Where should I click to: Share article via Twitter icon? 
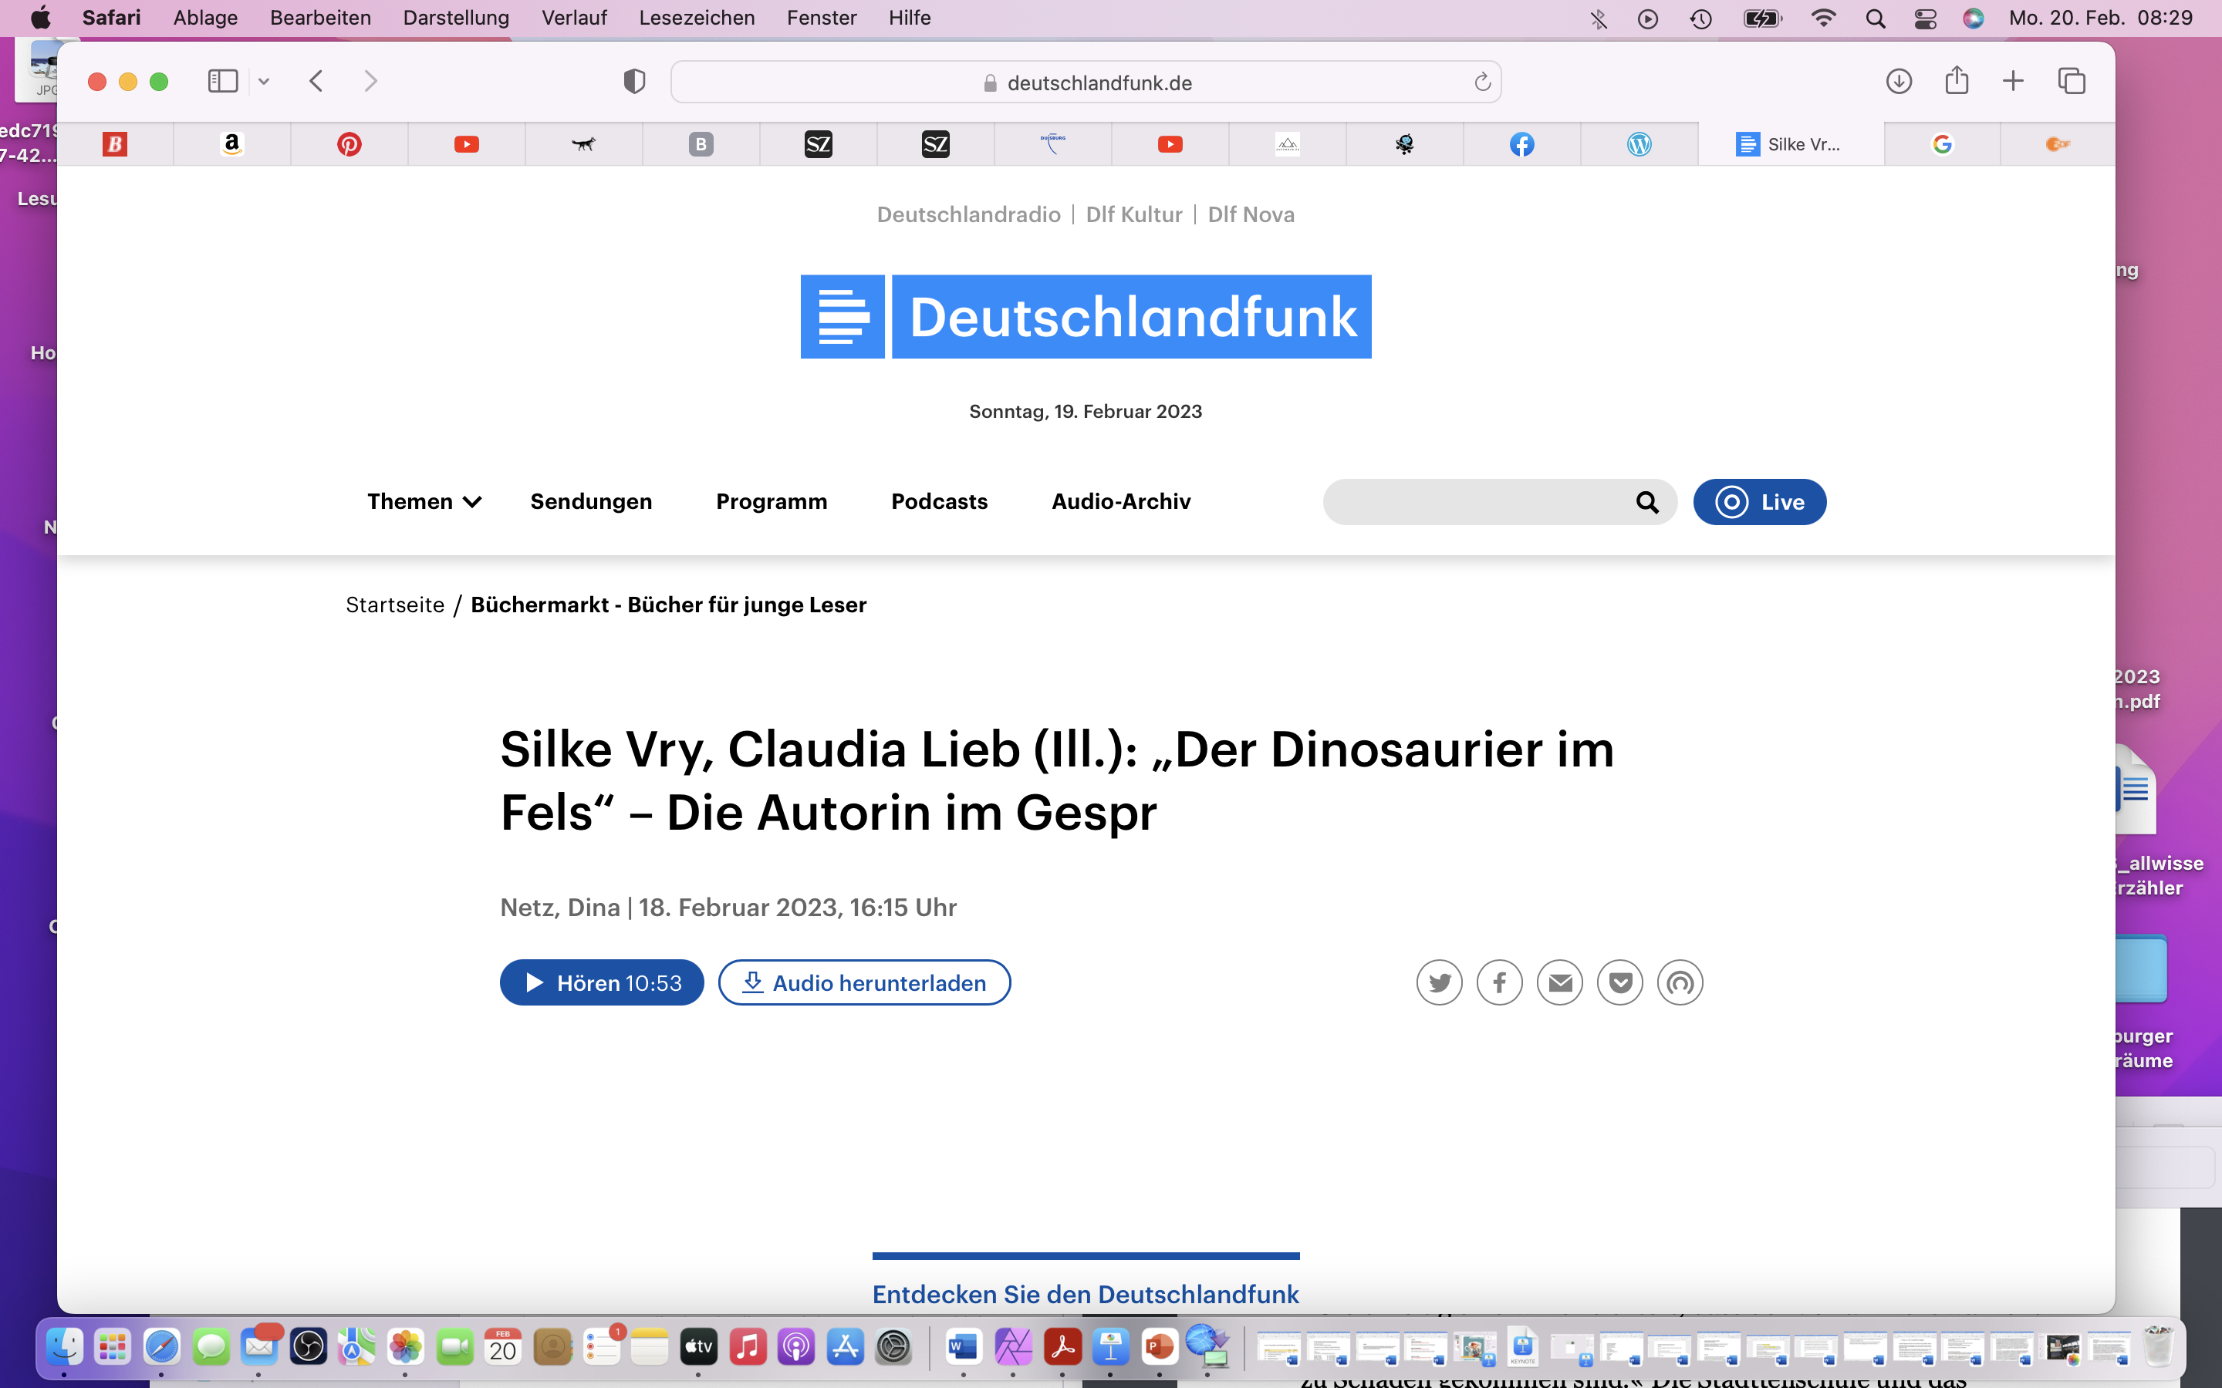pos(1439,983)
